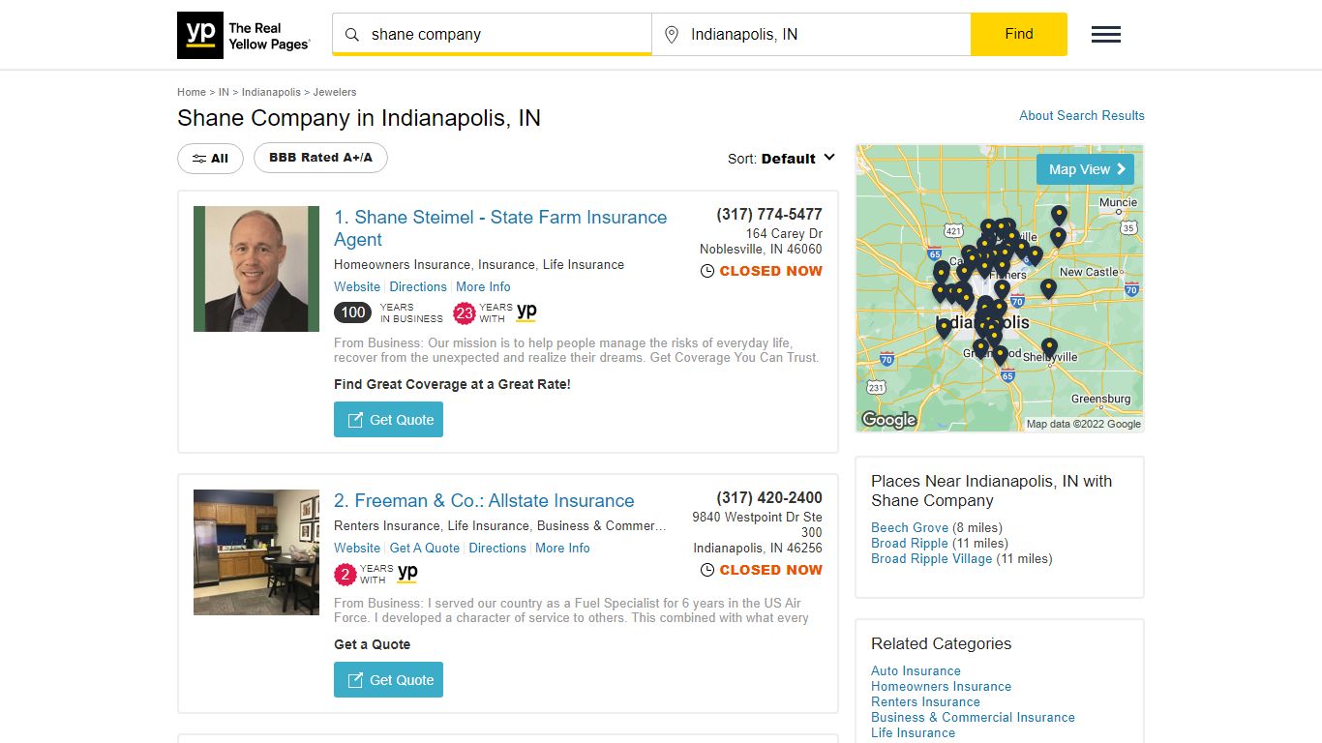Screen dimensions: 1322x743
Task: Focus the Indianapolis, IN location field
Action: (x=811, y=34)
